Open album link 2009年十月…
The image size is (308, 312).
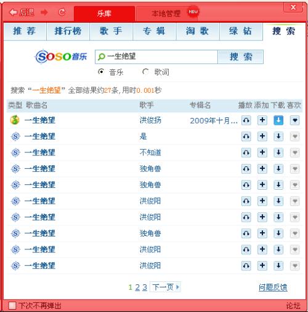click(x=214, y=120)
